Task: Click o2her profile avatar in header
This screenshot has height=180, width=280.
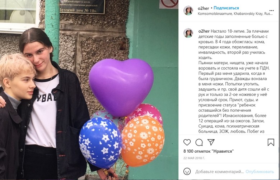Action: 188,10
